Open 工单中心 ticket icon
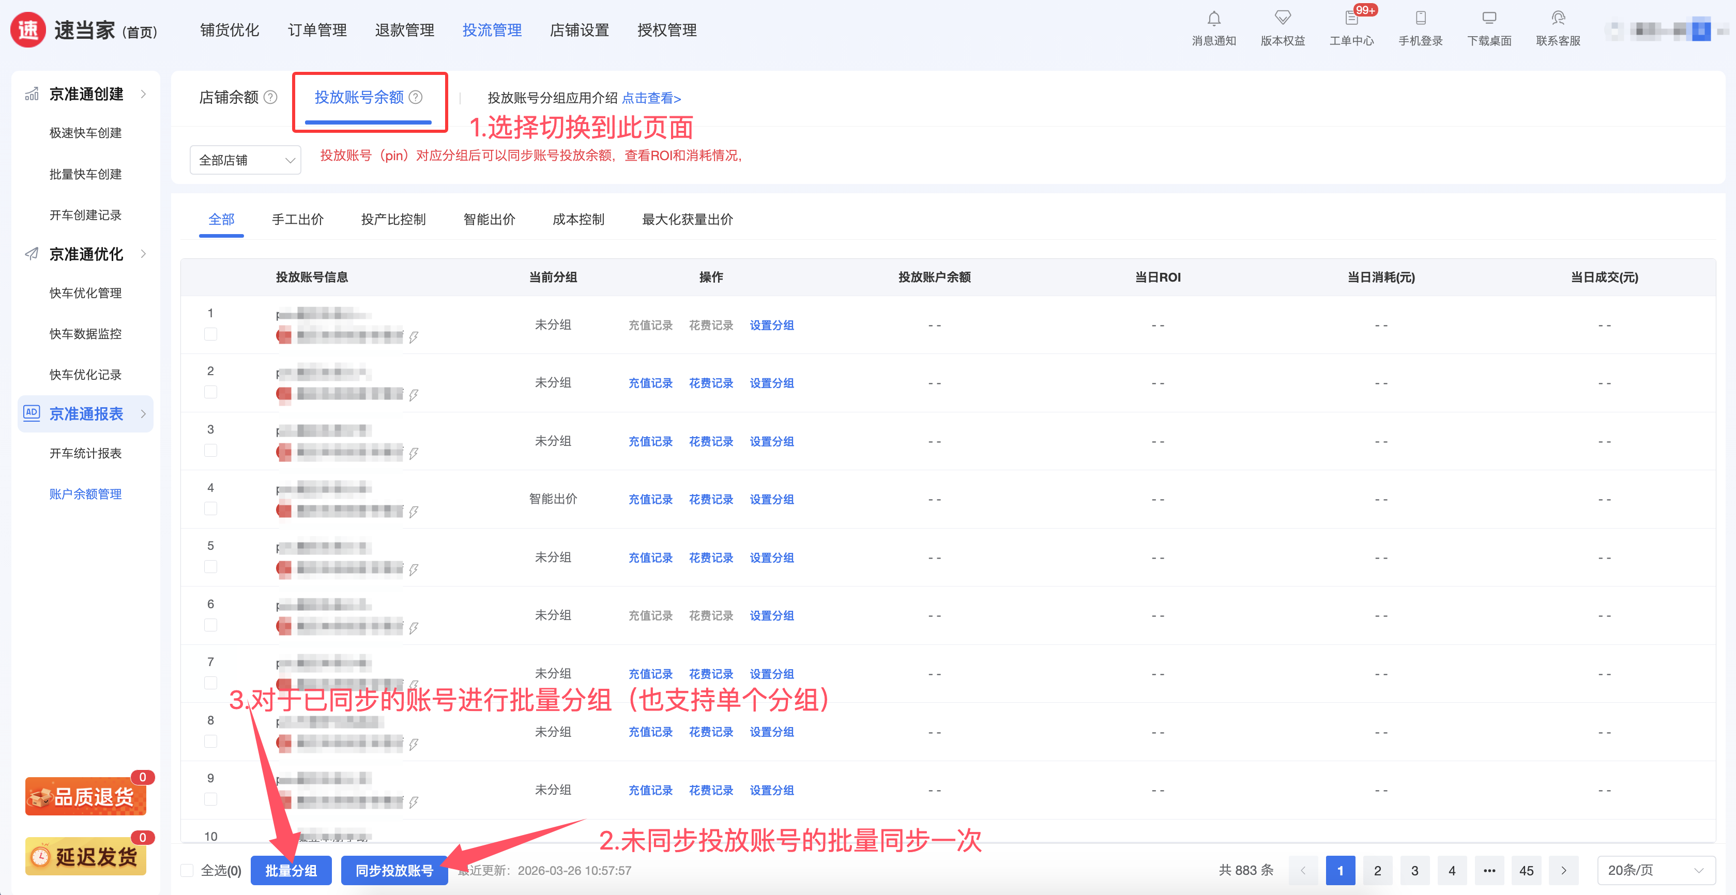This screenshot has width=1736, height=895. pyautogui.click(x=1351, y=19)
